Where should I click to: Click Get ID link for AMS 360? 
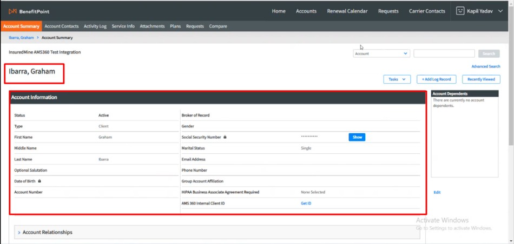306,203
